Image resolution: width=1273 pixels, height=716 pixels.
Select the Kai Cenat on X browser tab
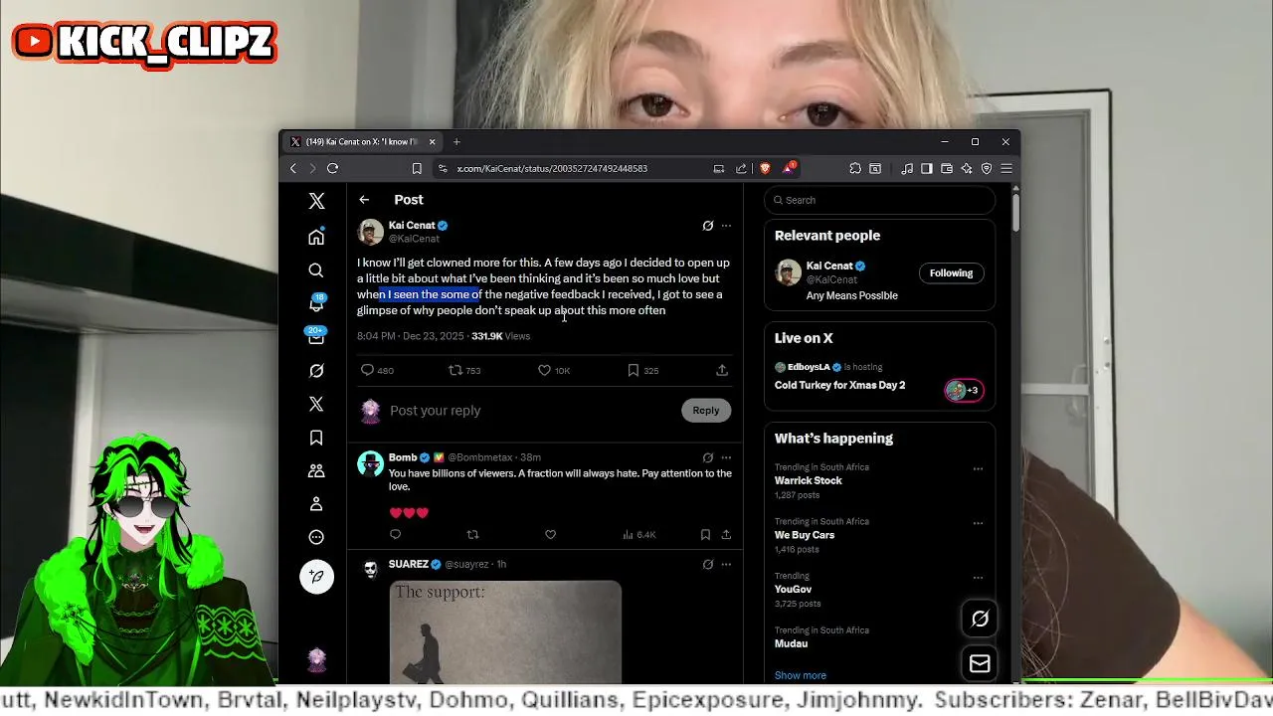pyautogui.click(x=363, y=142)
